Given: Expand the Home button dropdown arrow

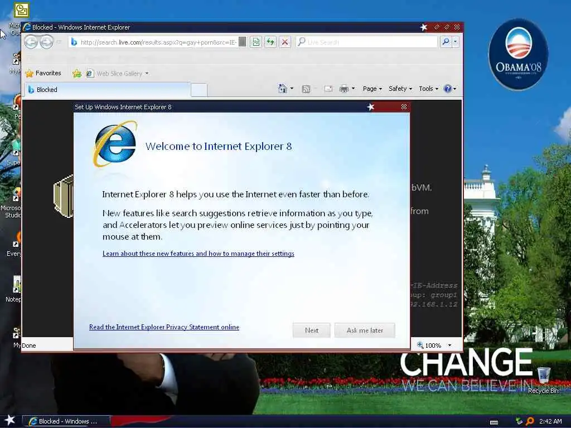Looking at the screenshot, I should (292, 89).
